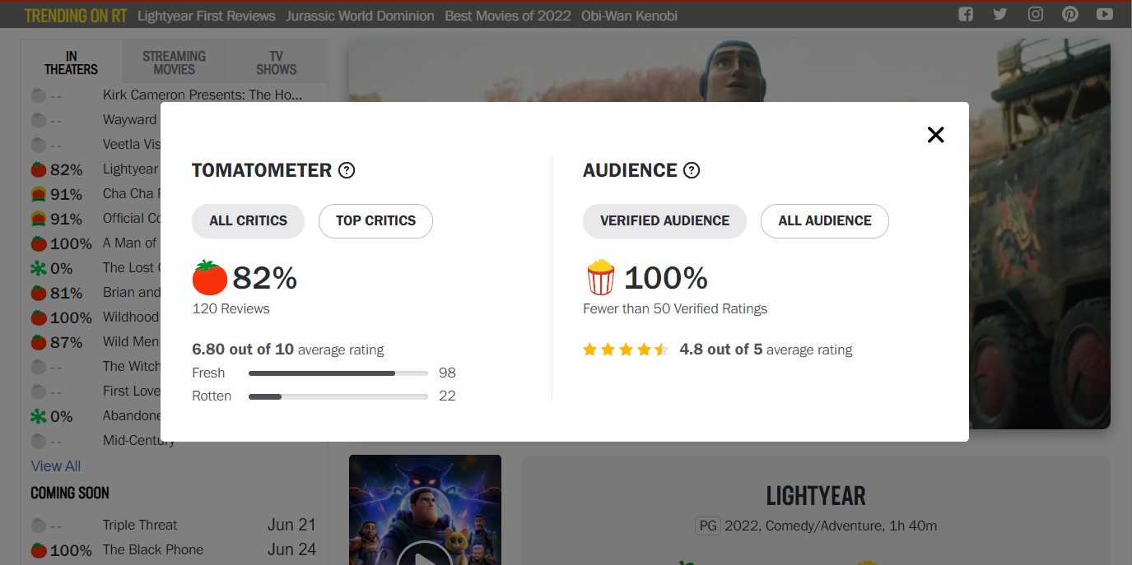This screenshot has width=1132, height=565.
Task: Switch to Top Critics scores
Action: tap(375, 220)
